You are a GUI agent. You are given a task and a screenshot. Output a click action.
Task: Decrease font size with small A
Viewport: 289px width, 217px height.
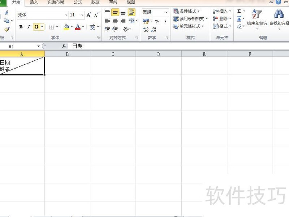pos(96,15)
